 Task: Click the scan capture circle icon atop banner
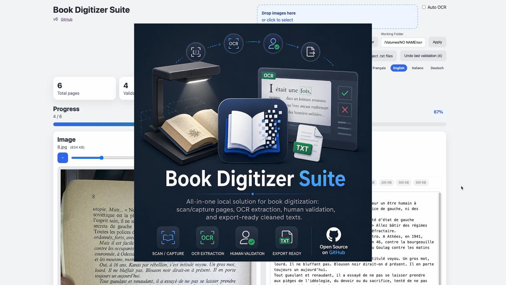click(196, 52)
